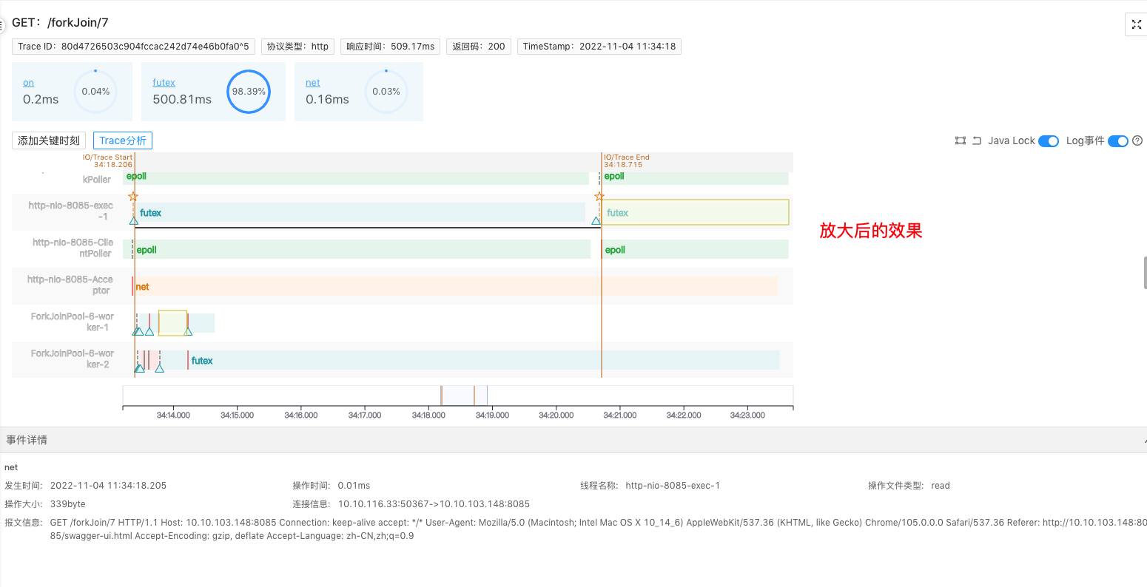Select the yellow-outlined futex block after trace end
The height and width of the screenshot is (587, 1147).
(695, 212)
